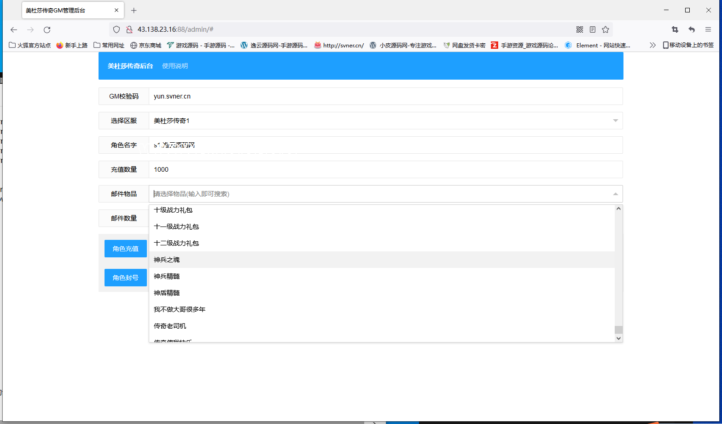Close the 美杜莎传奇GM管理后台 tab
722x424 pixels.
pos(116,10)
